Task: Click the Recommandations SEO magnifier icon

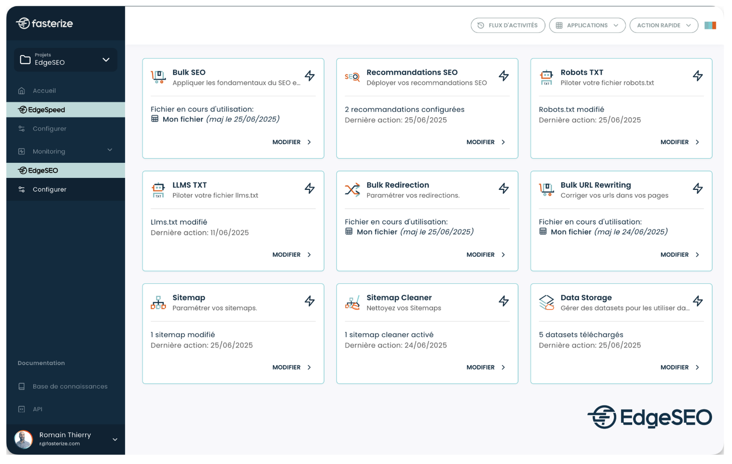Action: pyautogui.click(x=352, y=77)
